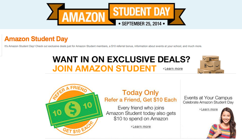
Task: Click the September 25, 2014 date strip
Action: click(142, 24)
